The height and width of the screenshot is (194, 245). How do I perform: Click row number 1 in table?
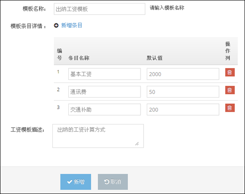(58, 72)
